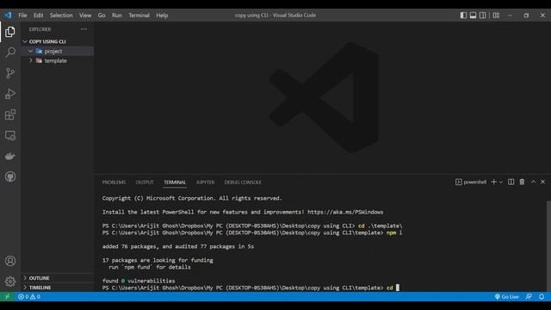Viewport: 551px width, 310px height.
Task: Open the Manage settings gear
Action: (x=10, y=282)
